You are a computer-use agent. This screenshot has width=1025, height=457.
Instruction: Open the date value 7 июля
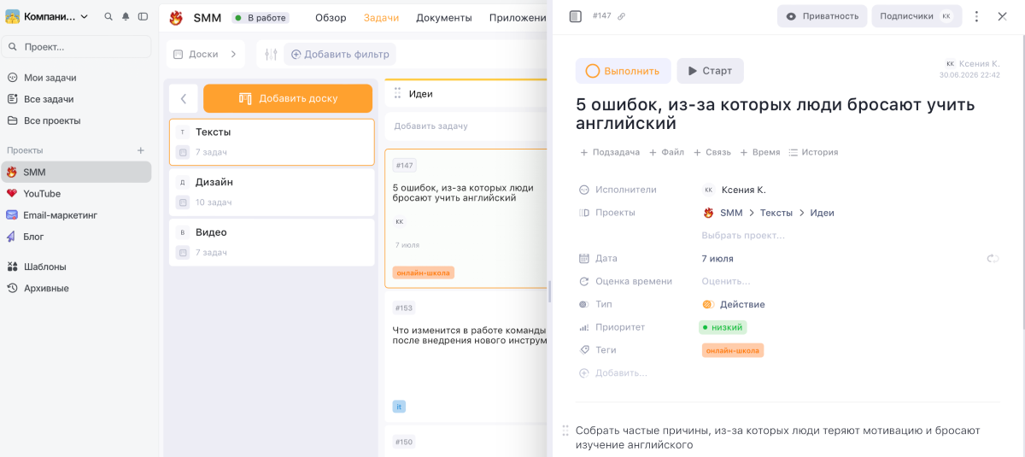point(717,258)
